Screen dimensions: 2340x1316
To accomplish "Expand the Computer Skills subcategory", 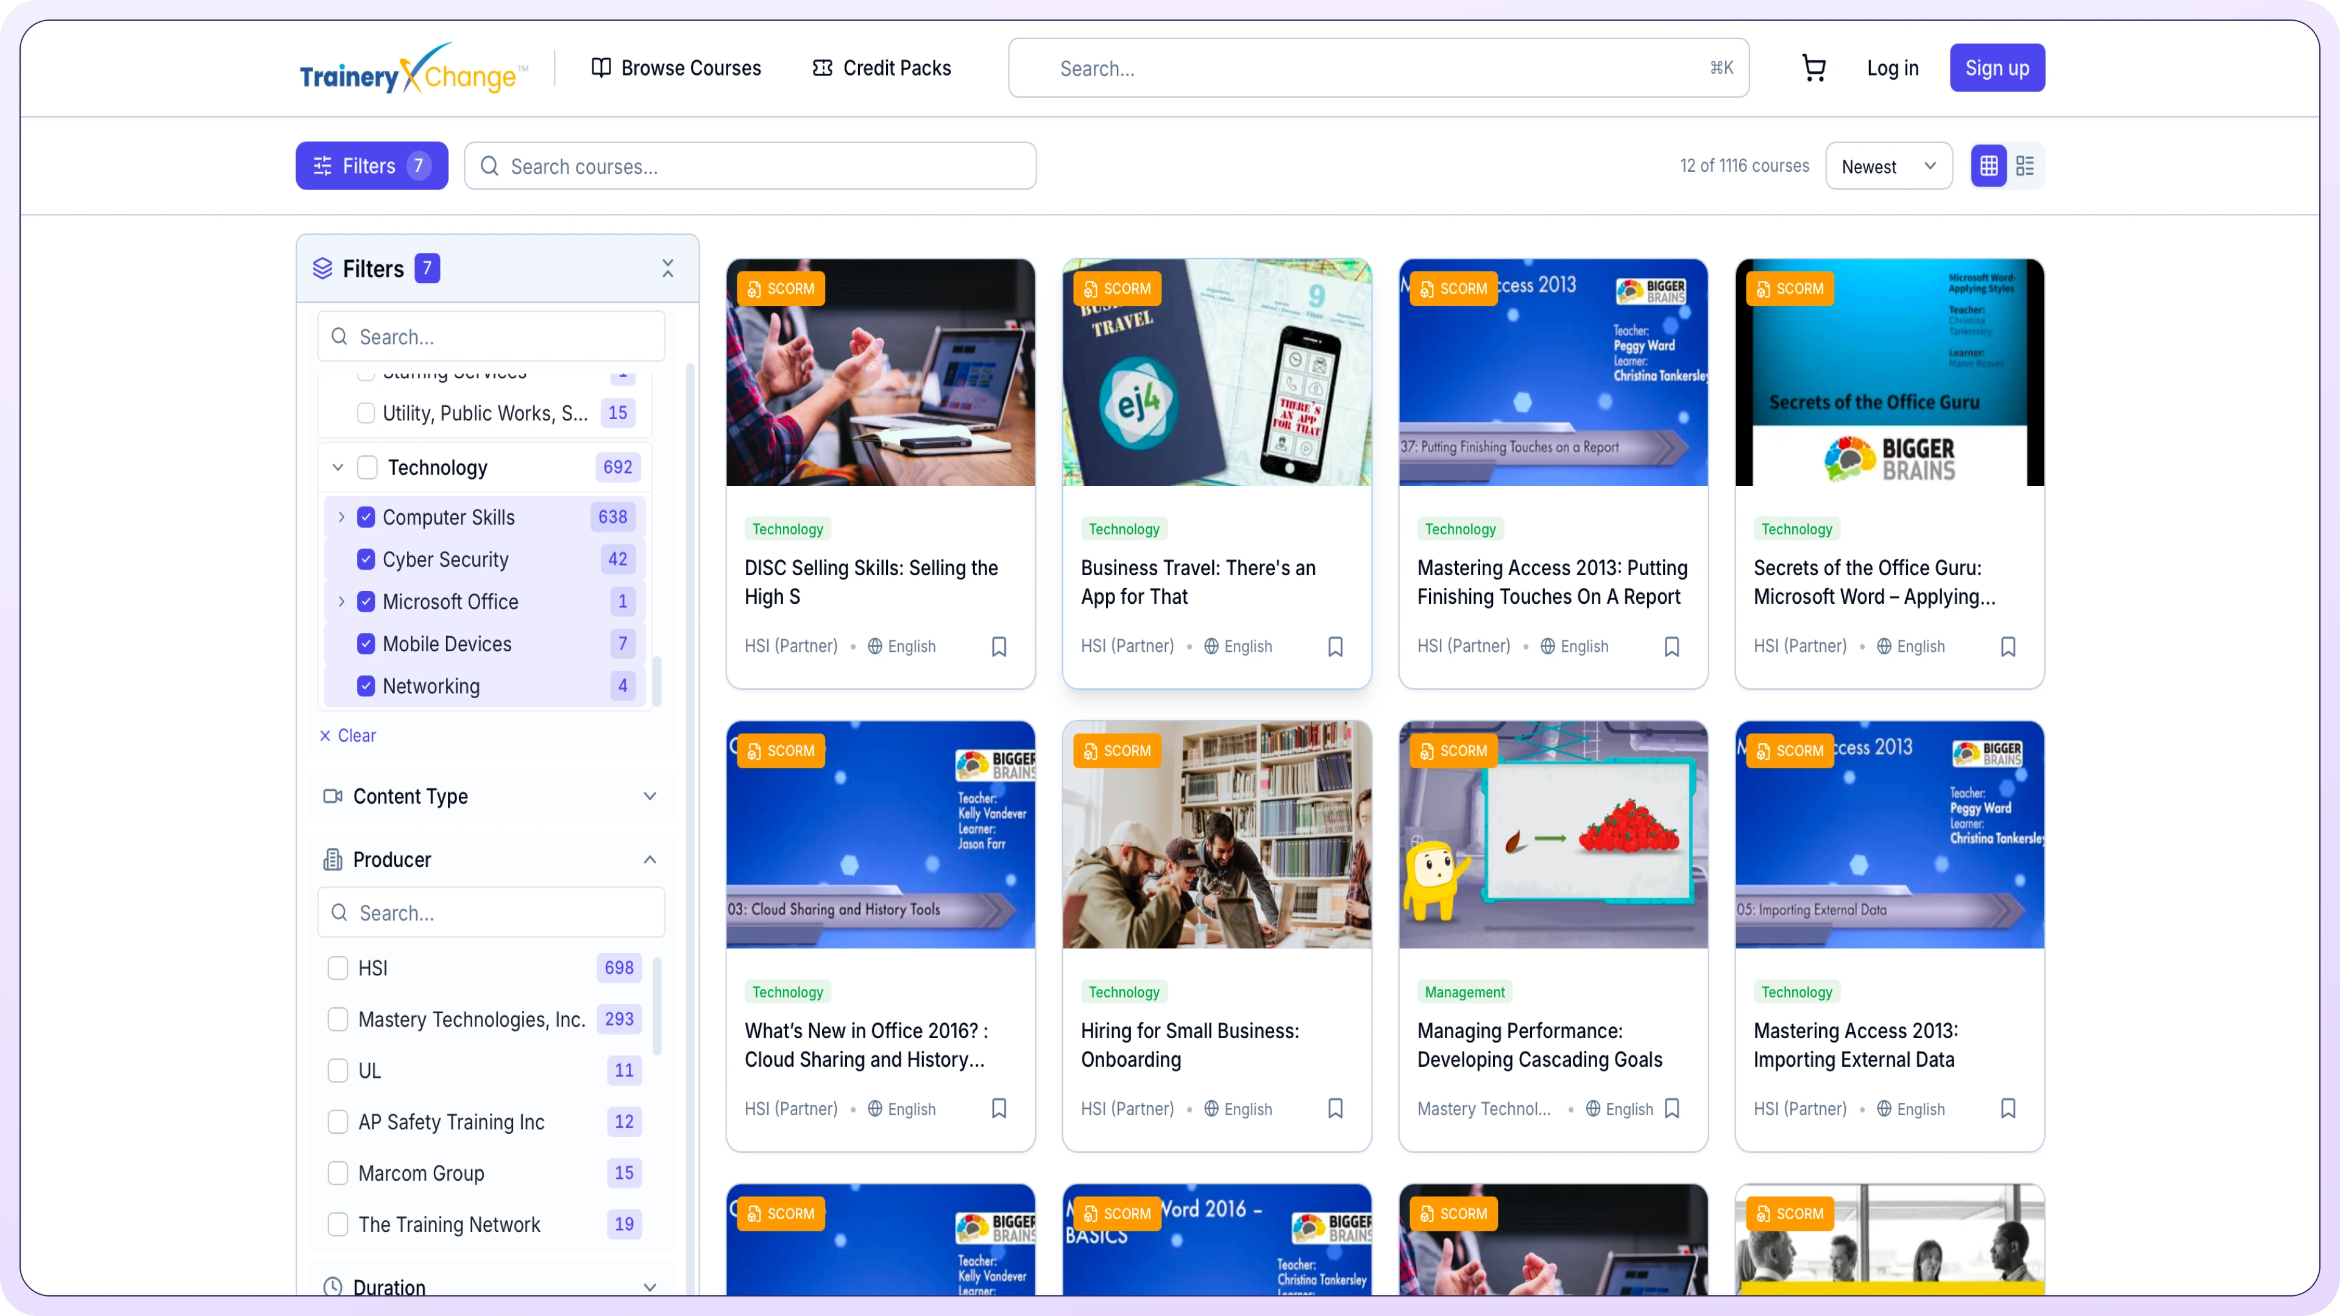I will [x=341, y=518].
